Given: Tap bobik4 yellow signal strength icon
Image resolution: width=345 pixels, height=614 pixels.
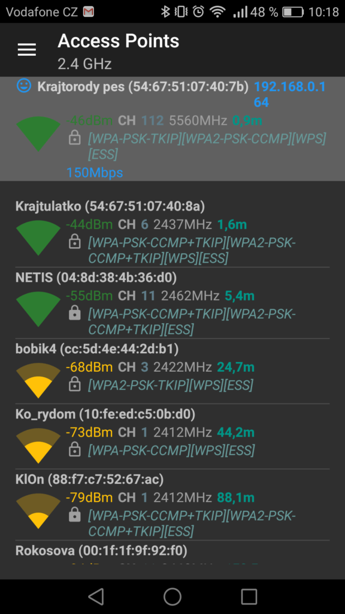Looking at the screenshot, I should pos(38,381).
